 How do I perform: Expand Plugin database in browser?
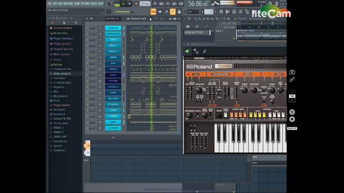[61, 38]
